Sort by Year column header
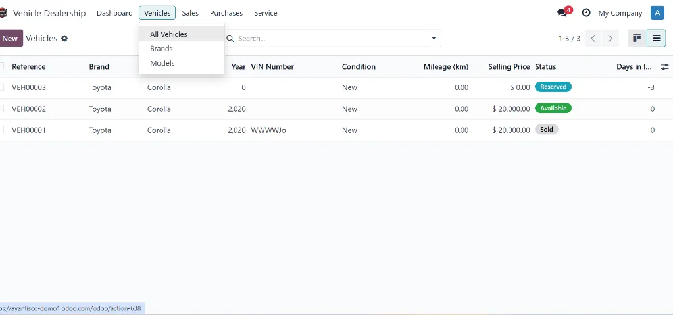Image resolution: width=673 pixels, height=315 pixels. point(238,66)
